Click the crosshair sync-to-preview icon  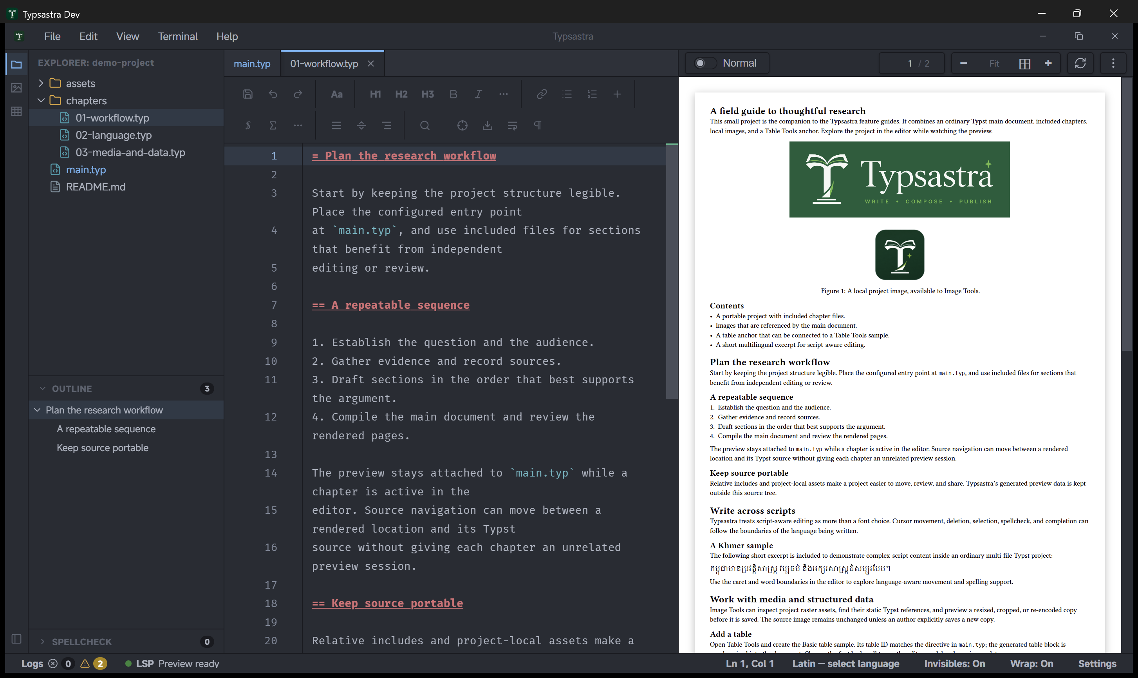(462, 125)
